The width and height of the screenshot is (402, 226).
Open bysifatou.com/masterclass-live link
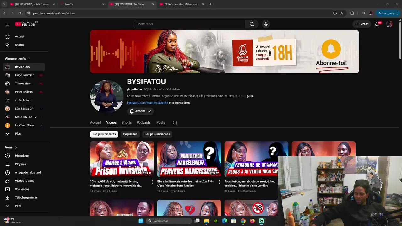click(x=147, y=103)
